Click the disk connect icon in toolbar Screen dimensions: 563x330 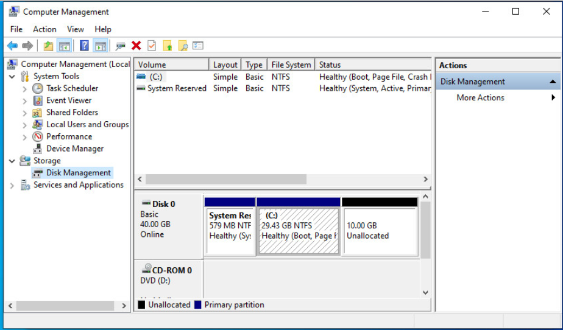point(120,46)
